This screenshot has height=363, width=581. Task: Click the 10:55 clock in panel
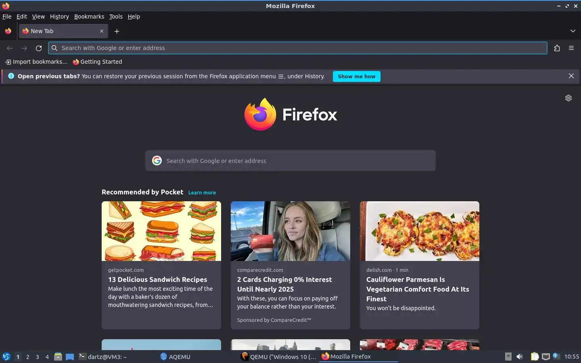point(571,357)
